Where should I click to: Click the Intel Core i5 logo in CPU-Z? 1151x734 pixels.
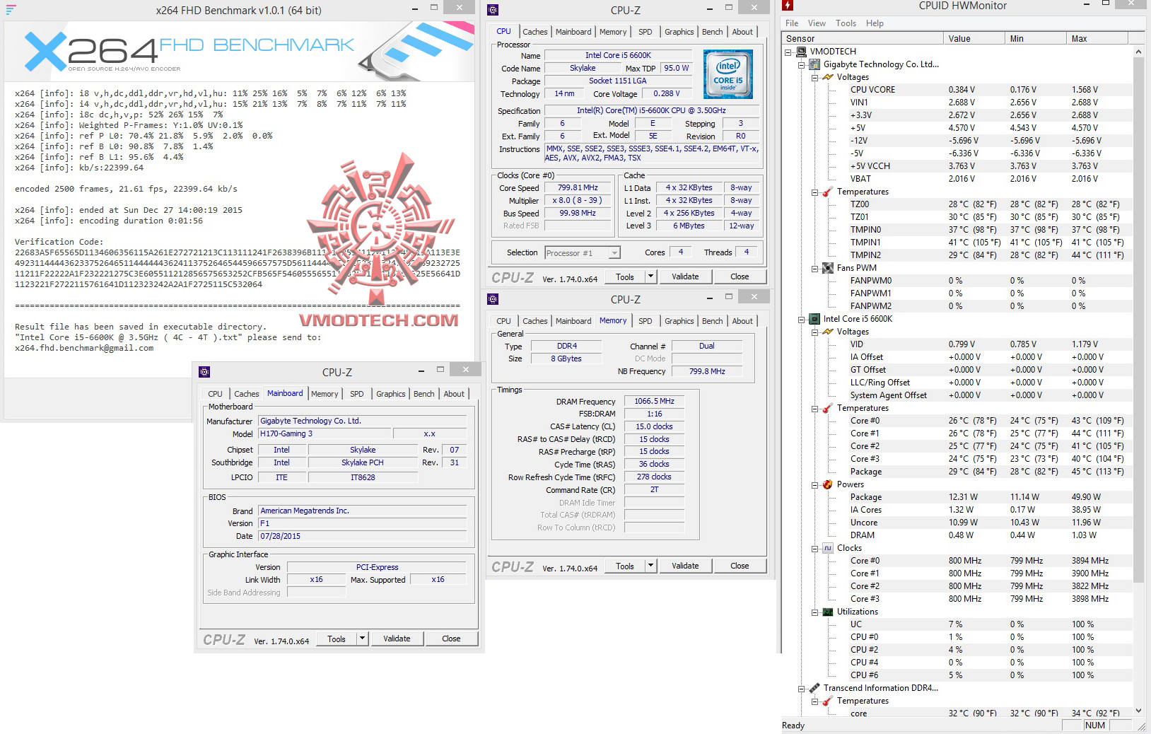coord(728,74)
